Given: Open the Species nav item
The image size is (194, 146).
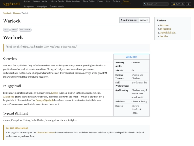Looking at the screenshot, I should pos(27,1).
